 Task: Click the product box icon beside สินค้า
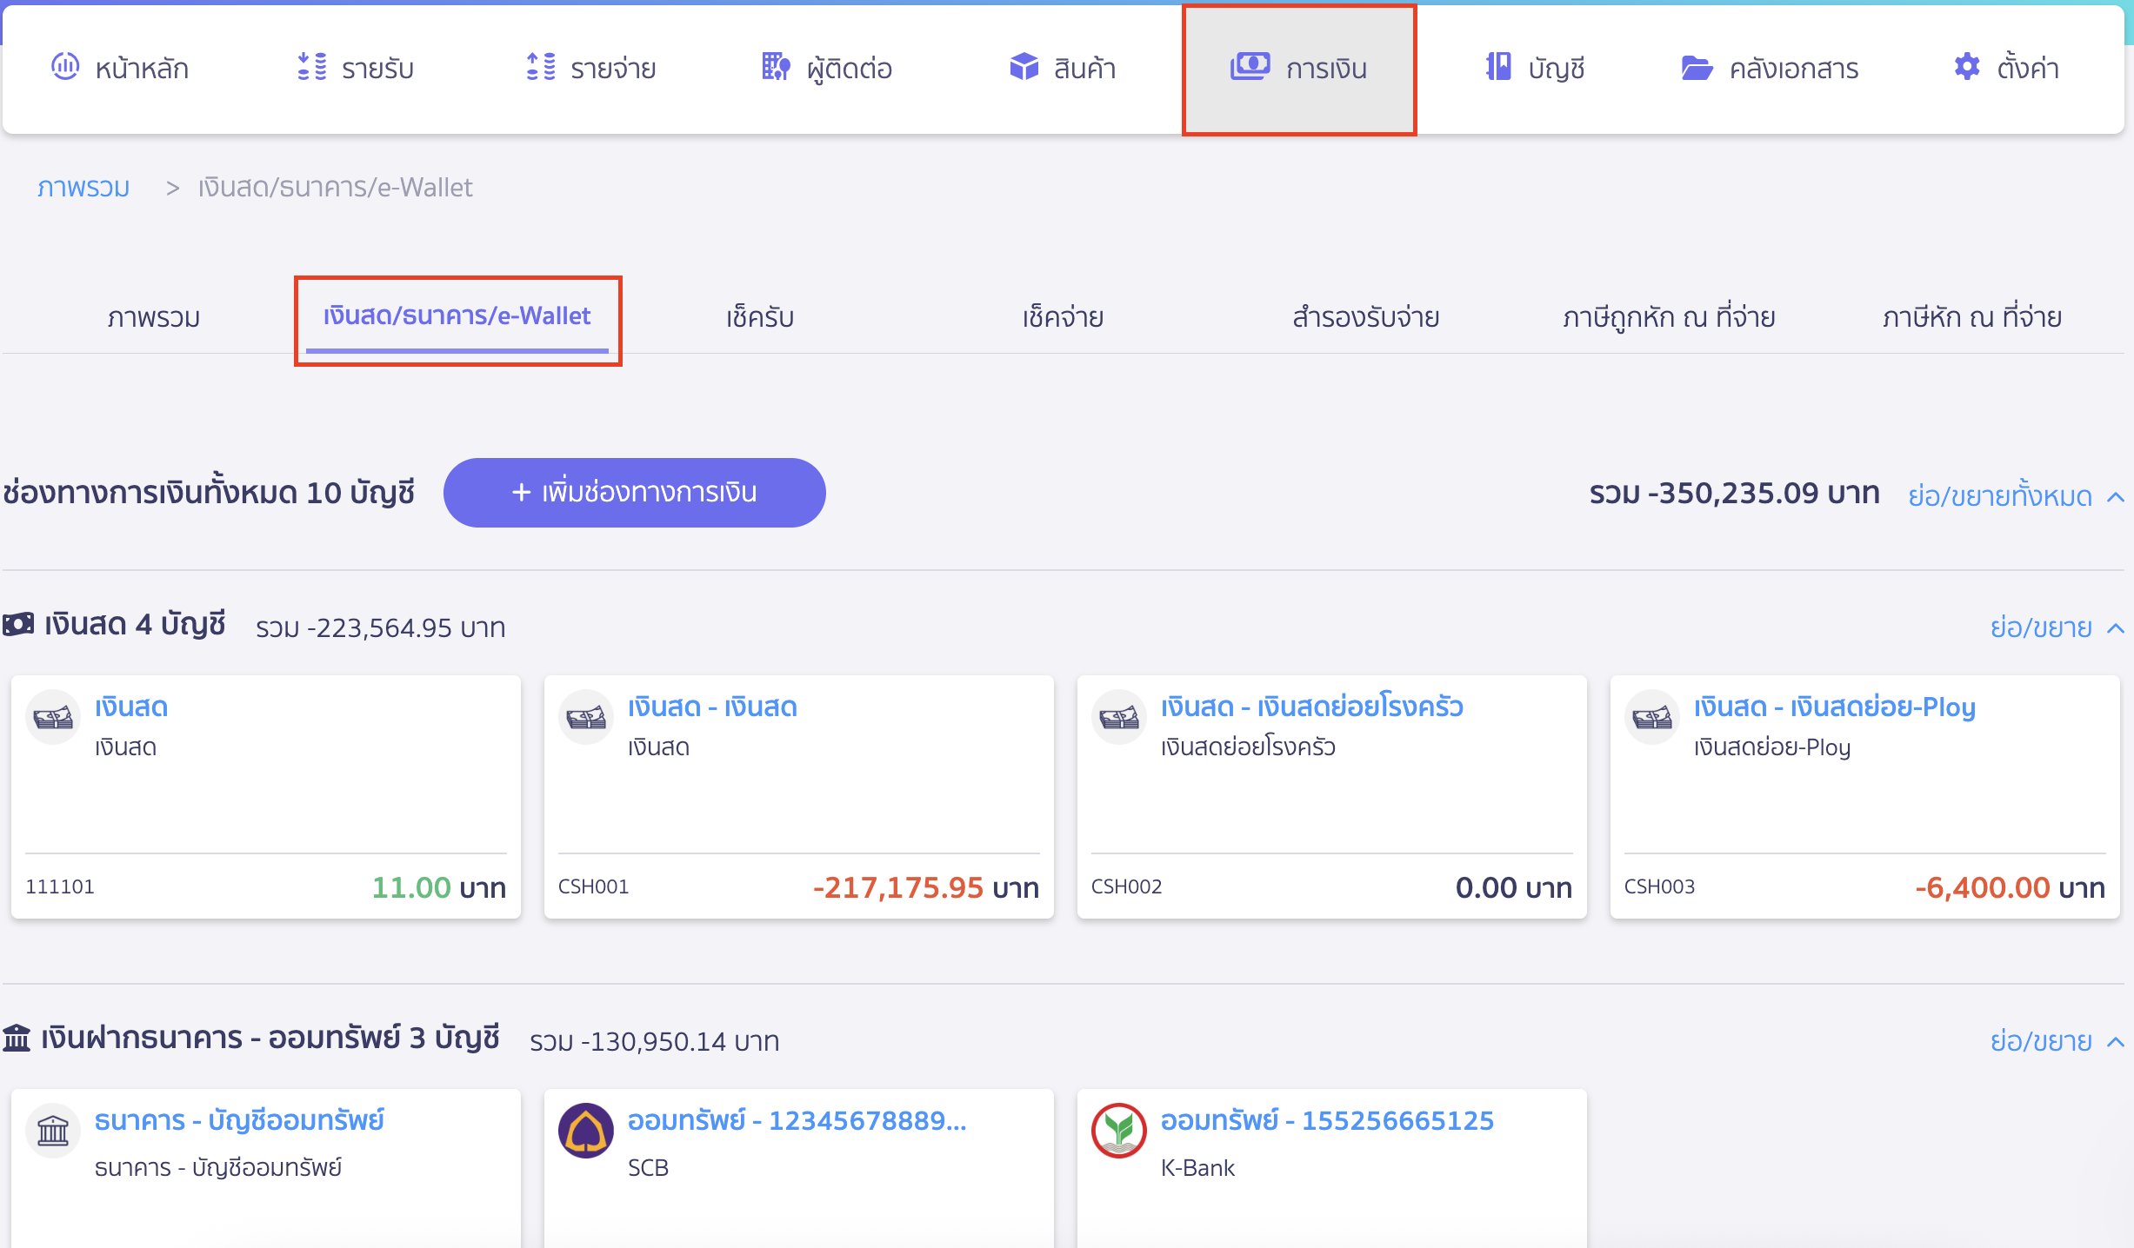[1024, 67]
